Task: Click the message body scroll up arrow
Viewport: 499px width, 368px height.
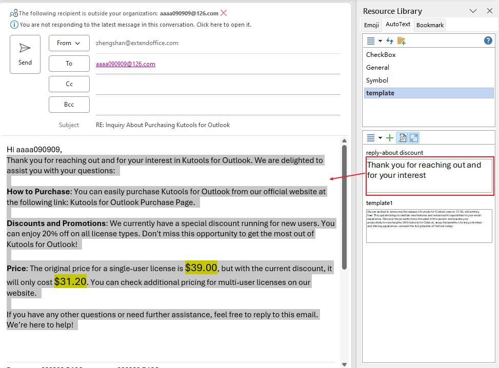Action: pos(344,140)
